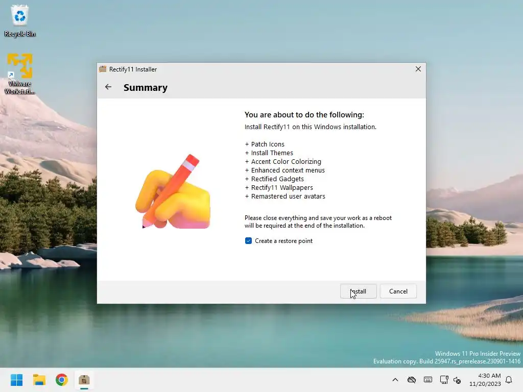Viewport: 523px width, 392px height.
Task: Click the muted volume tray icon
Action: 457,380
